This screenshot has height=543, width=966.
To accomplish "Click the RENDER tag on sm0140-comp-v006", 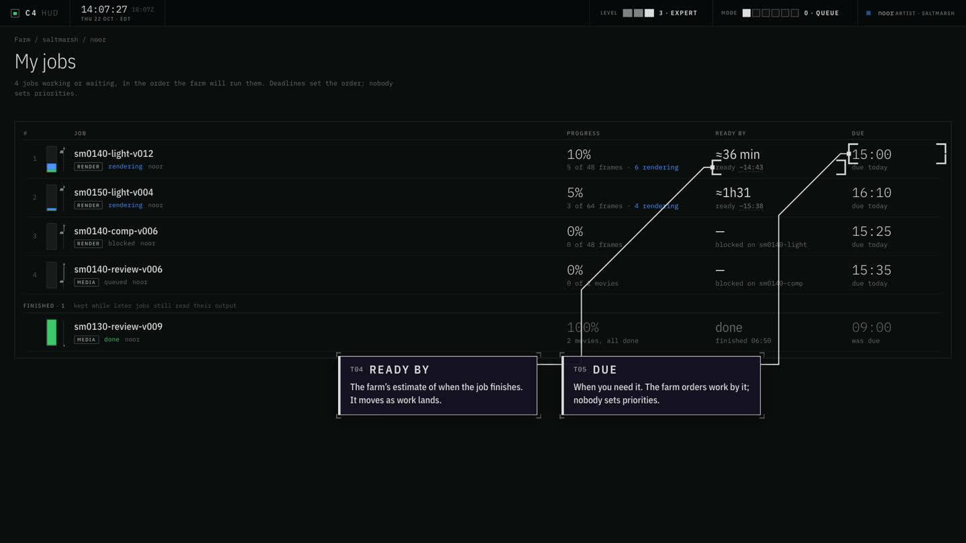I will [x=88, y=244].
